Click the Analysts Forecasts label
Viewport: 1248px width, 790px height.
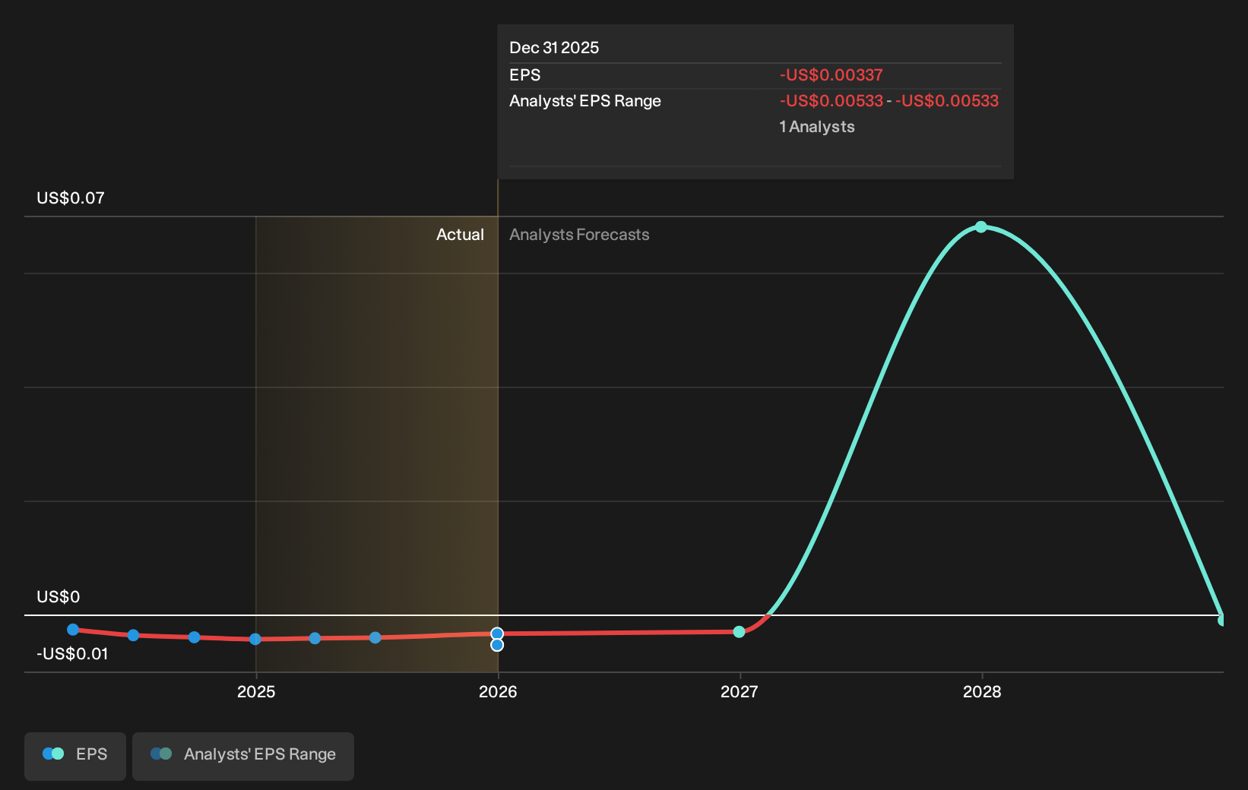pyautogui.click(x=579, y=235)
